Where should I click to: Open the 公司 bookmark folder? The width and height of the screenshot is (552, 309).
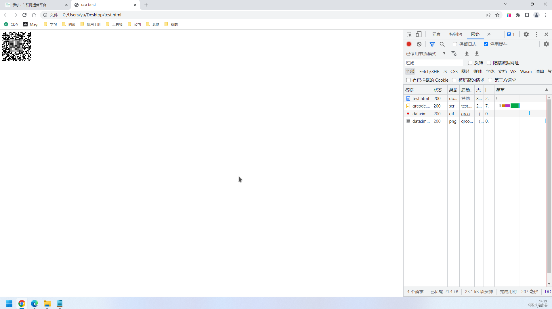click(x=134, y=24)
